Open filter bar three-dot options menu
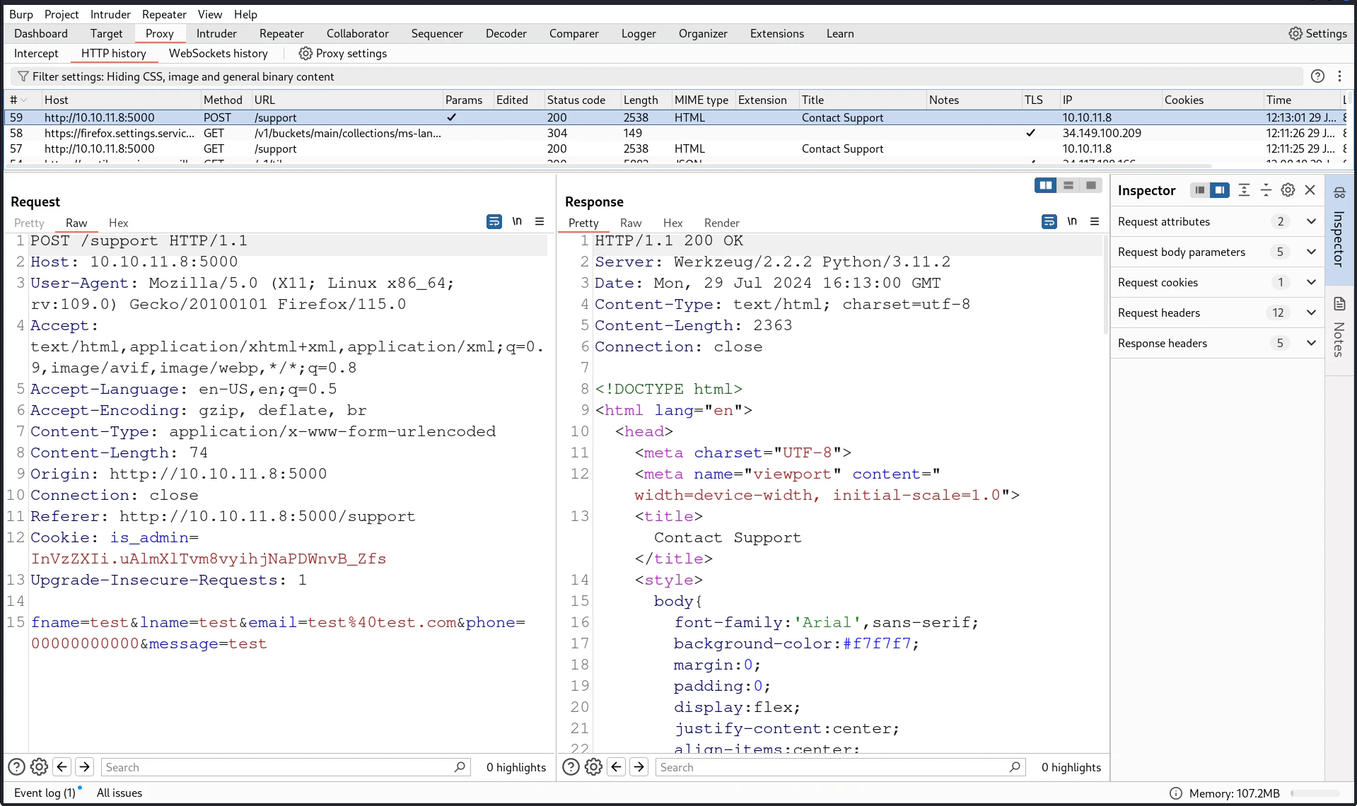The width and height of the screenshot is (1357, 806). tap(1339, 76)
